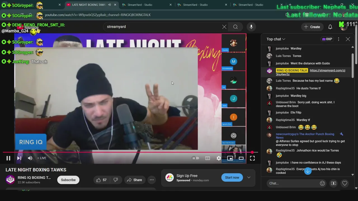Screen dimensions: 358x201
Task: Switch to theater mode
Action: 241,158
